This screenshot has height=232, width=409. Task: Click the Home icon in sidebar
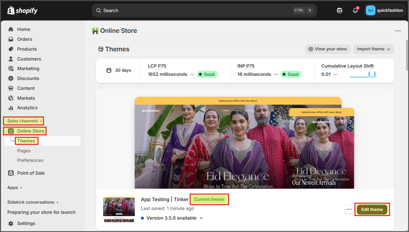click(x=11, y=29)
